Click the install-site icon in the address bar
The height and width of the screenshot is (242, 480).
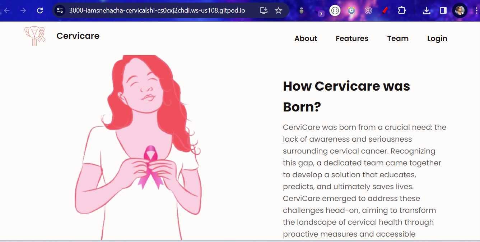(263, 10)
